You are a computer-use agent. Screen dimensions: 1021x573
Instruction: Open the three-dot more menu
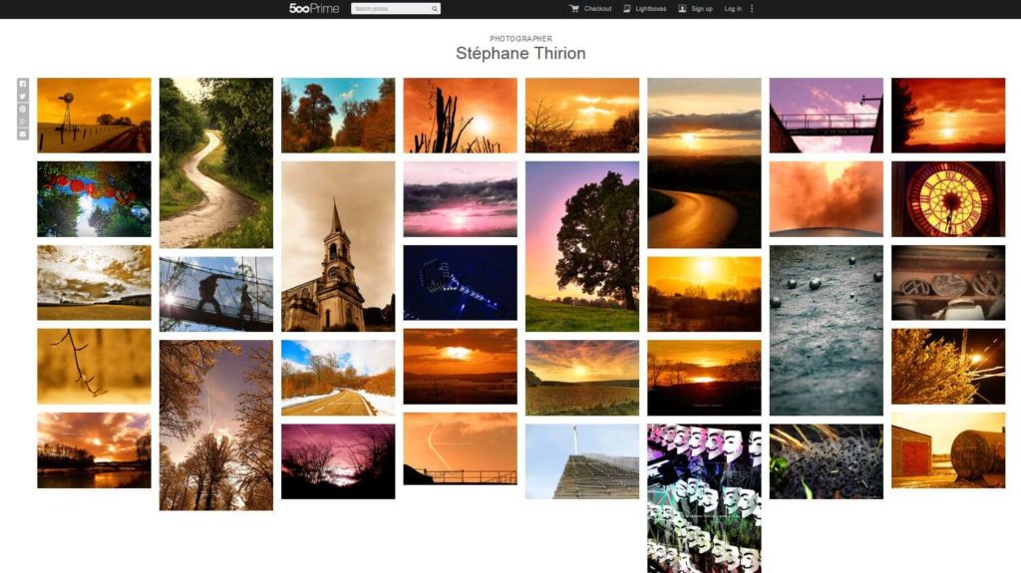tap(752, 8)
